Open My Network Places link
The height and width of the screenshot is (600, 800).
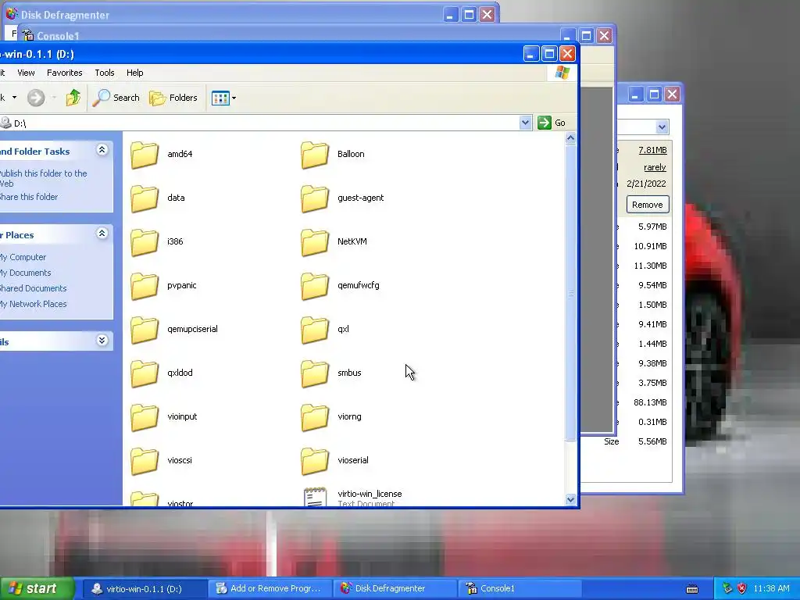click(x=33, y=304)
